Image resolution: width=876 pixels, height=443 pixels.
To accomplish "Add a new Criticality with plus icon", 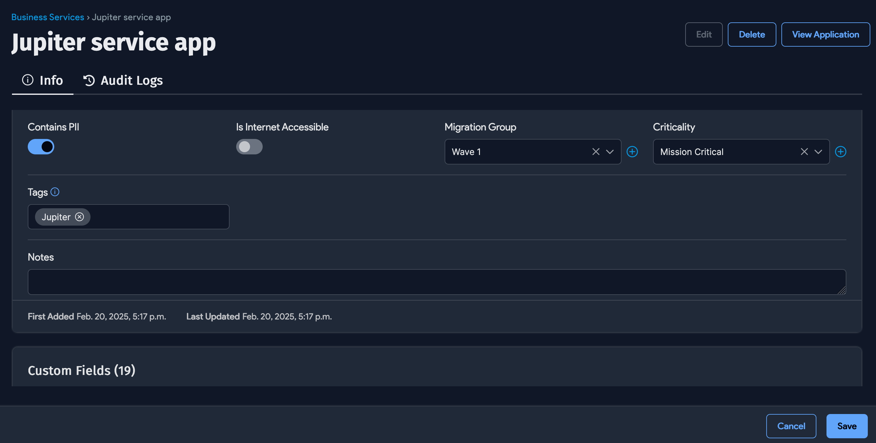I will coord(840,152).
